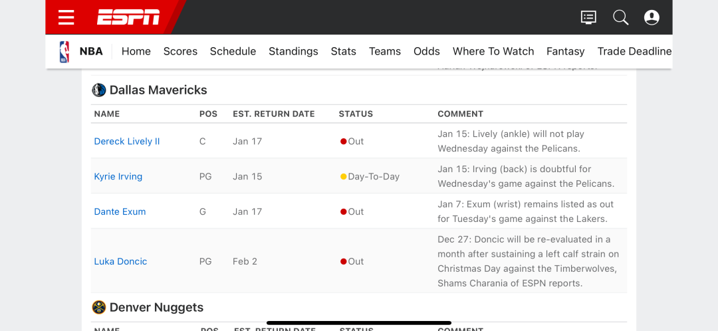Open Dante Exum player link
Image resolution: width=718 pixels, height=331 pixels.
pyautogui.click(x=120, y=211)
